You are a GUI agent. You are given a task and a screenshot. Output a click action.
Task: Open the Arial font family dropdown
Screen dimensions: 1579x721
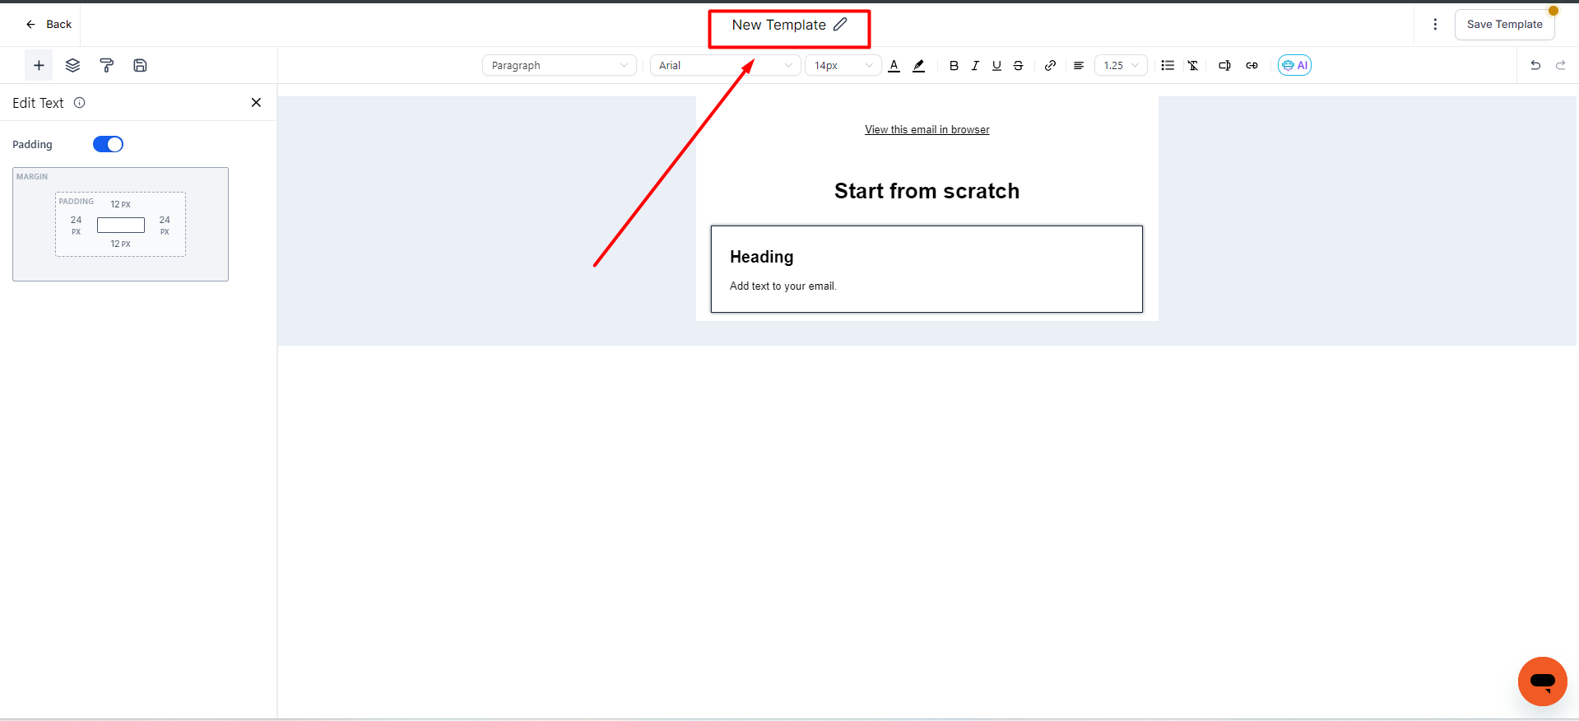(x=725, y=66)
